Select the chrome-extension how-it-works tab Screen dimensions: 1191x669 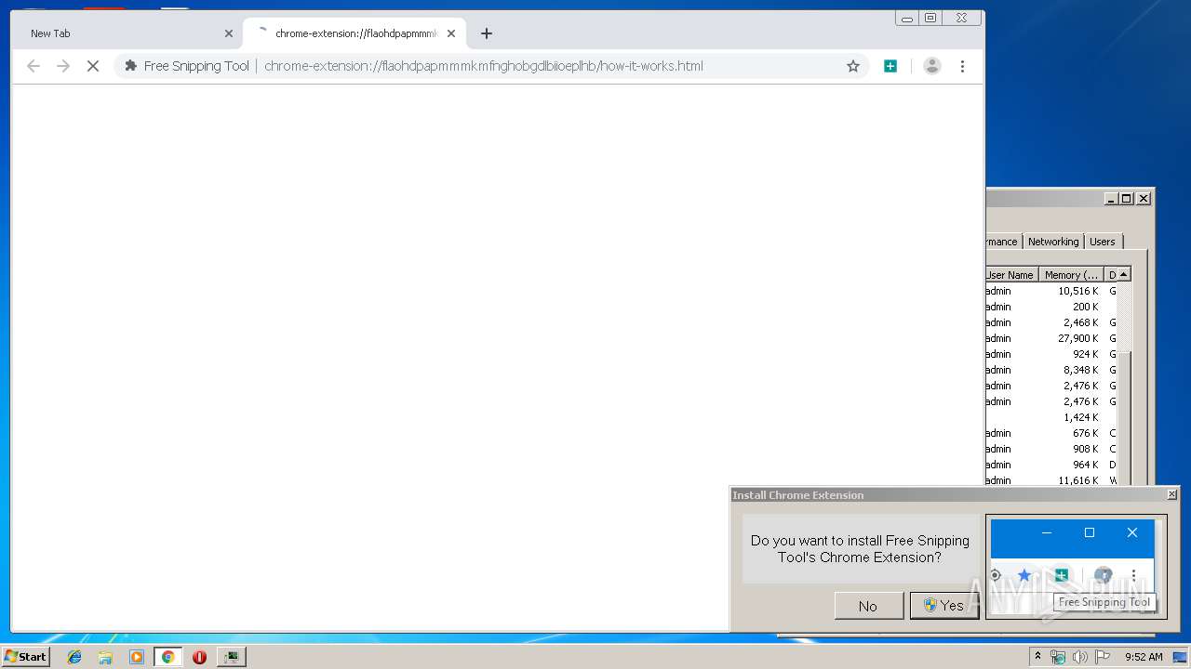click(355, 33)
